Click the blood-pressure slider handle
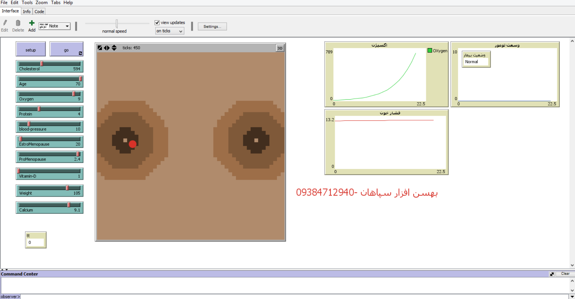 point(29,124)
